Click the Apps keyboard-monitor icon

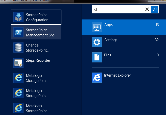pos(97,27)
